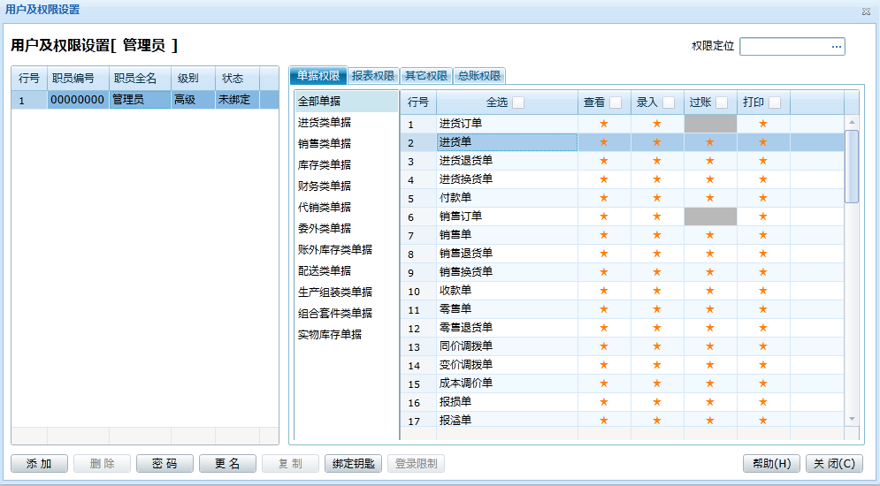
Task: Open the 权限定位 ellipsis dropdown button
Action: pos(836,47)
